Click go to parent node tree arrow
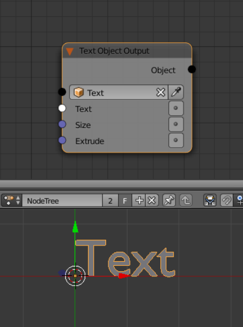The width and height of the screenshot is (243, 327). [x=186, y=201]
